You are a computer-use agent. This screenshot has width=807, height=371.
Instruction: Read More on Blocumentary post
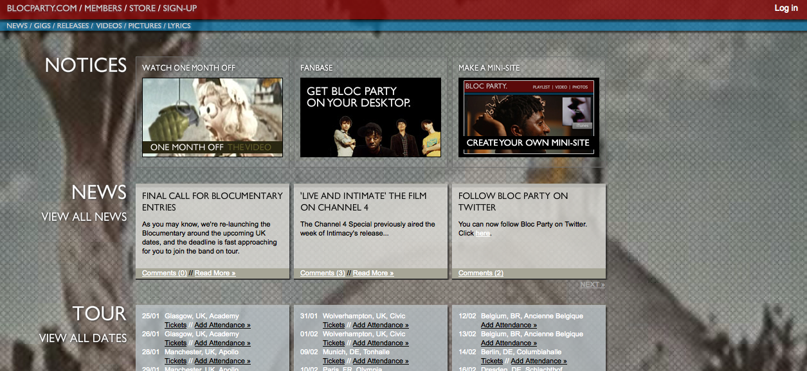pos(215,273)
